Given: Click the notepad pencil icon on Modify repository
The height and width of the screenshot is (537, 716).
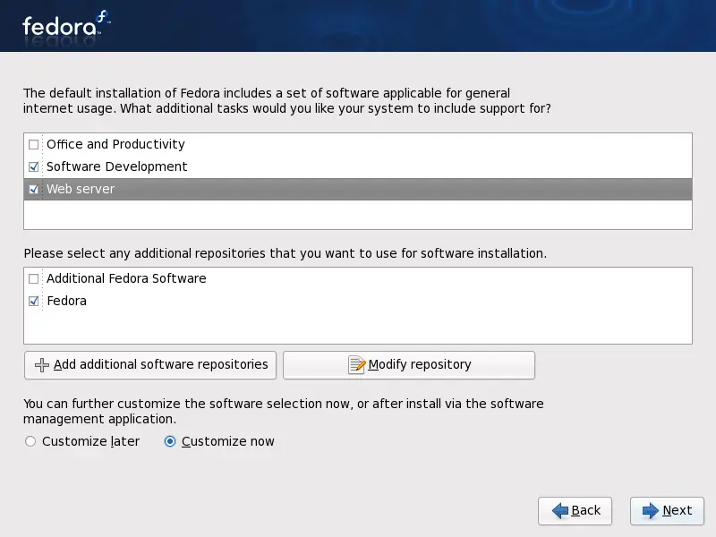Looking at the screenshot, I should pyautogui.click(x=357, y=365).
